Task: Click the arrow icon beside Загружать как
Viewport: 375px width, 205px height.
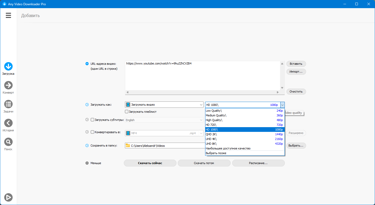Action: (x=87, y=105)
